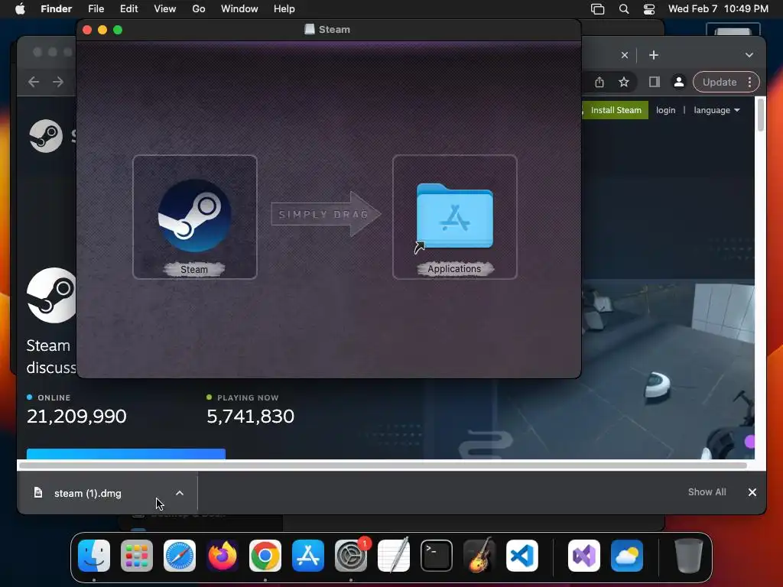The width and height of the screenshot is (783, 587).
Task: Click Show All downloads
Action: 707,492
